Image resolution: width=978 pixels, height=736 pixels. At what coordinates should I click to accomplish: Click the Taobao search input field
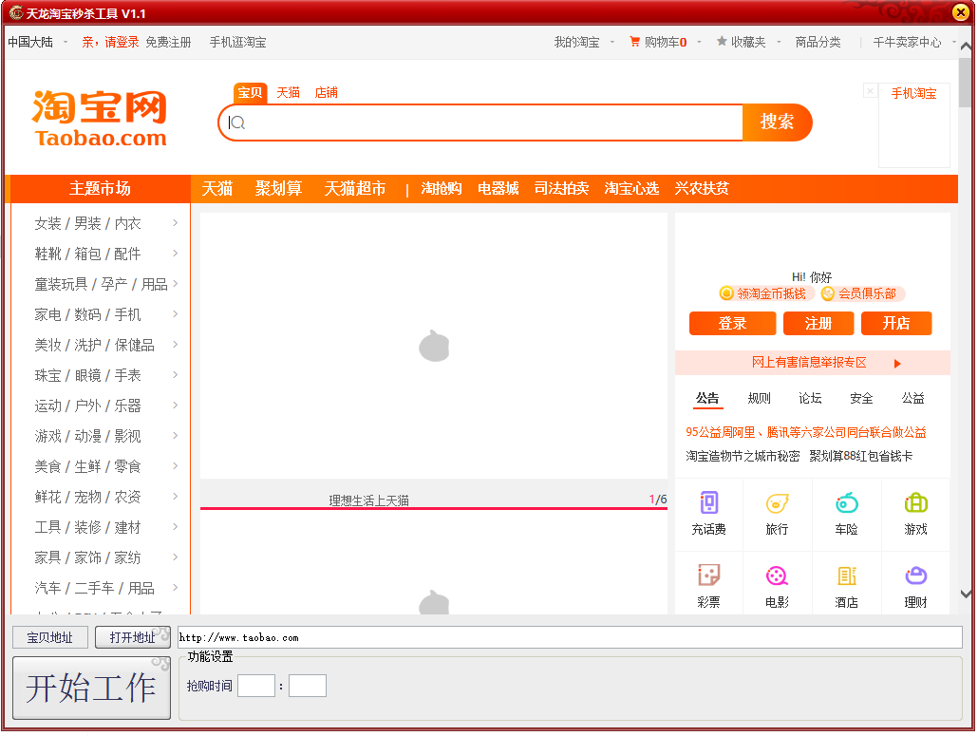(x=480, y=123)
